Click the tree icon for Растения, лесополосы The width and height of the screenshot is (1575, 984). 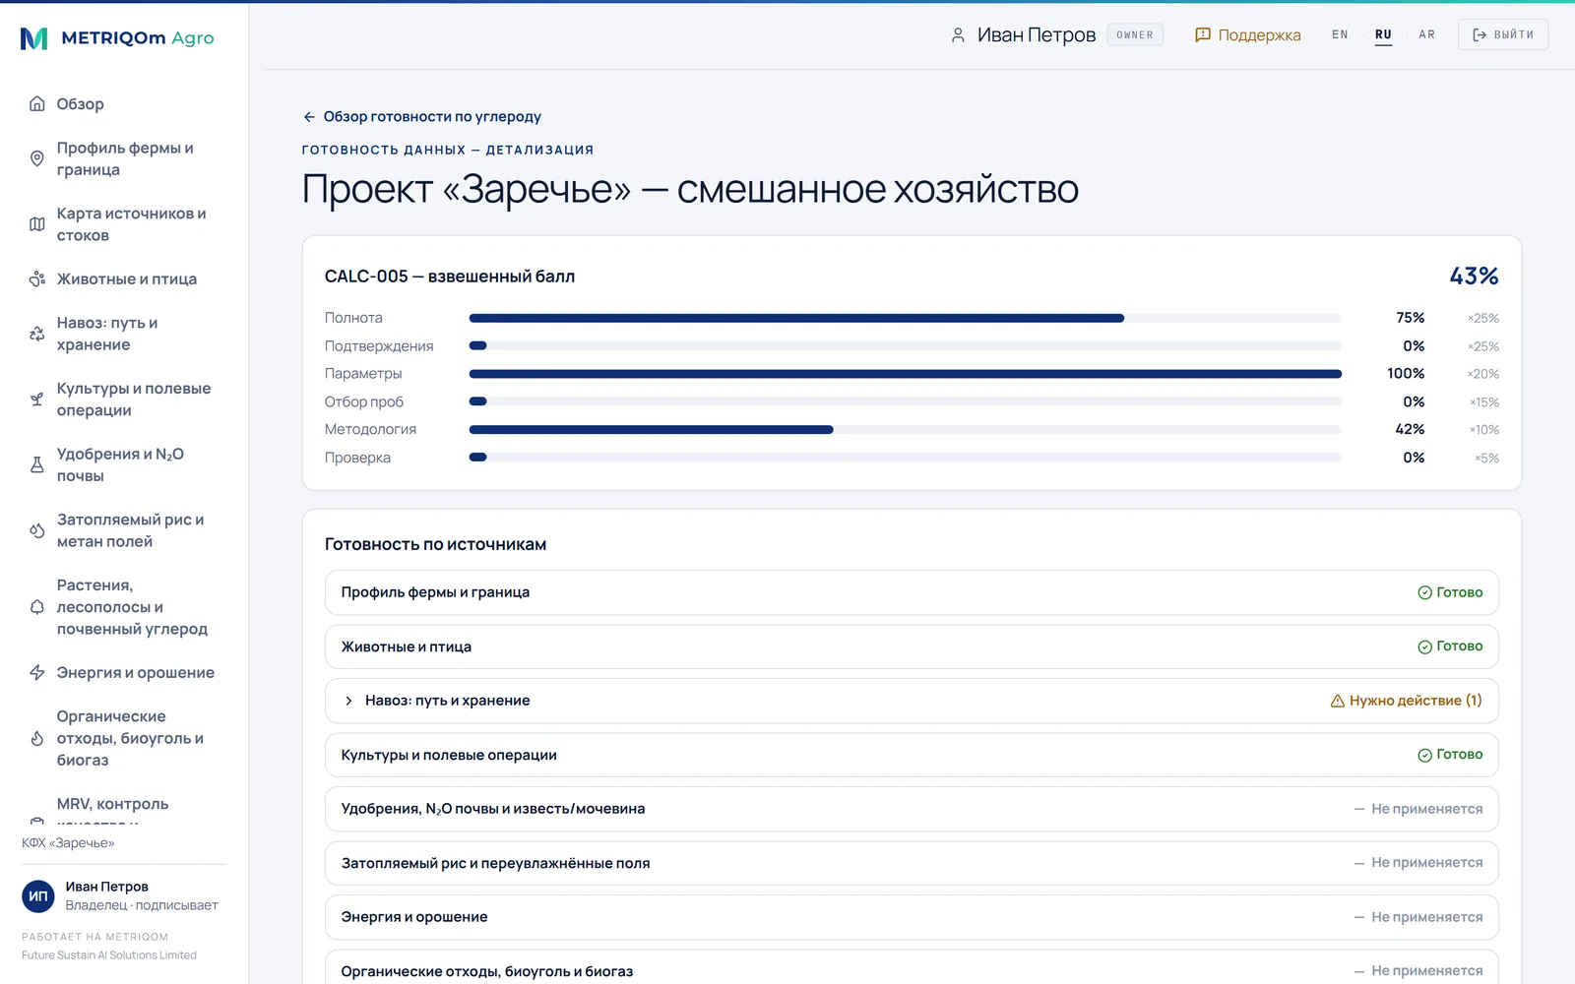(x=37, y=607)
